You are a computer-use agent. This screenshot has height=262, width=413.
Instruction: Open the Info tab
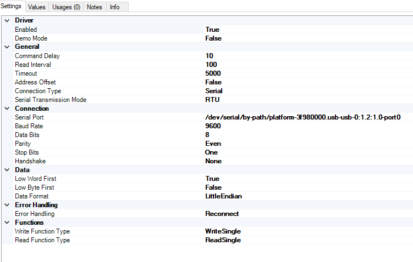pos(114,7)
